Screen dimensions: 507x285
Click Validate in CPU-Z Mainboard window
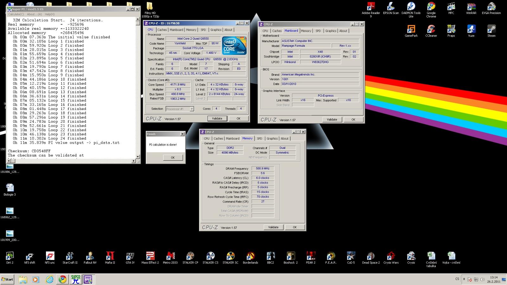332,120
